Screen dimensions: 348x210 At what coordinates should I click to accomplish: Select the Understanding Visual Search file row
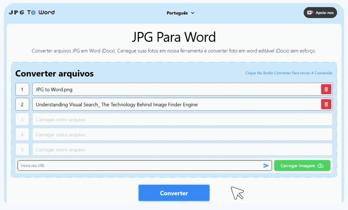click(182, 104)
